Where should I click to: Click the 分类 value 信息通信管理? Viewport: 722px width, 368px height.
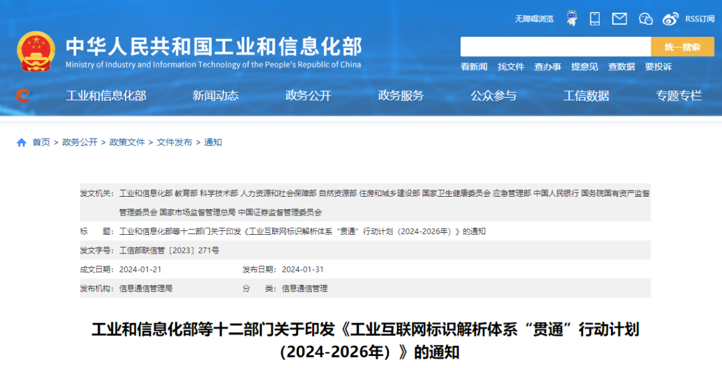pyautogui.click(x=305, y=289)
